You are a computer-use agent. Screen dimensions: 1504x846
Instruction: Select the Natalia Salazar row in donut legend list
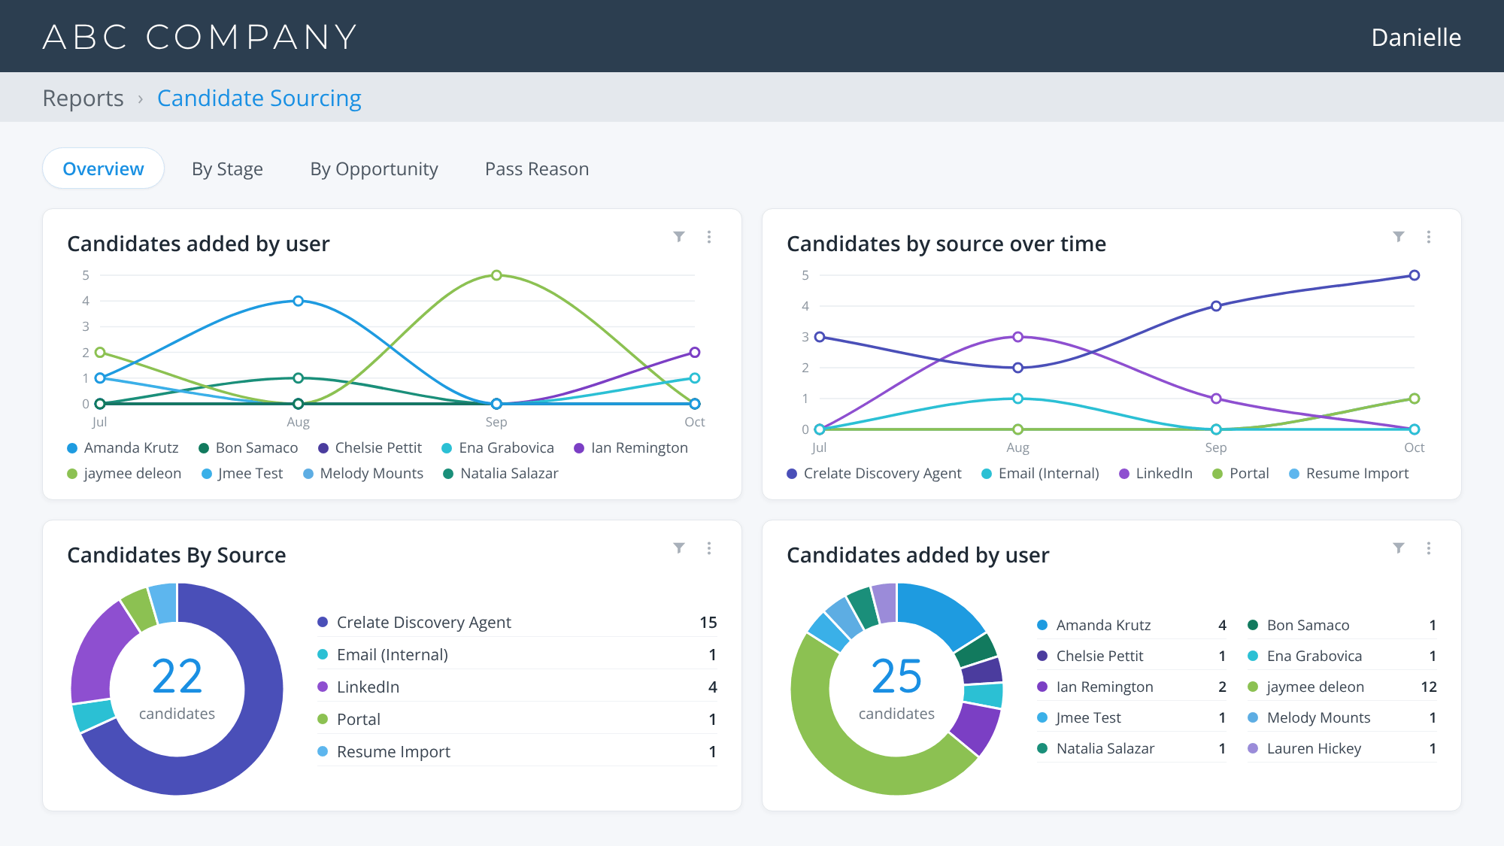point(1132,748)
